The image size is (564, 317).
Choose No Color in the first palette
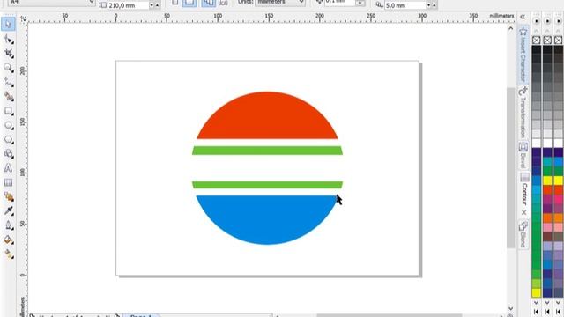(x=537, y=40)
